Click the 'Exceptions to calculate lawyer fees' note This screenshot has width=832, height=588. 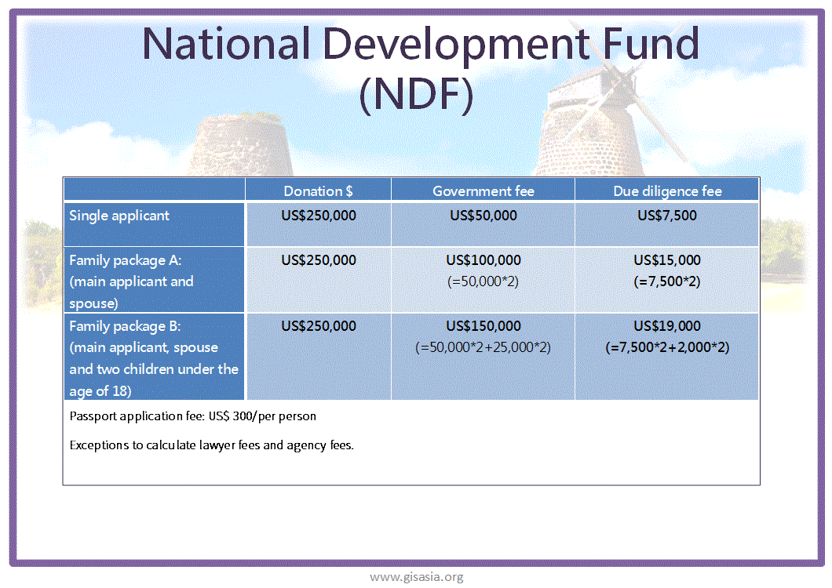coord(212,445)
